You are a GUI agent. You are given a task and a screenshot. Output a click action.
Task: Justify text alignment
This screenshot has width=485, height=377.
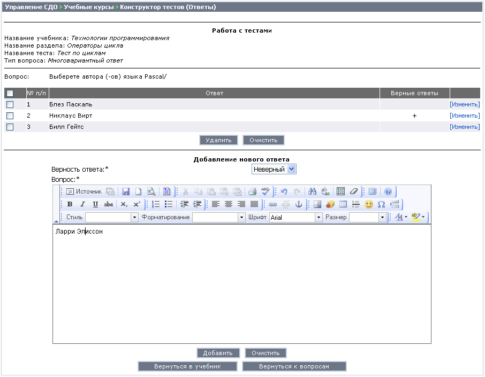point(254,204)
